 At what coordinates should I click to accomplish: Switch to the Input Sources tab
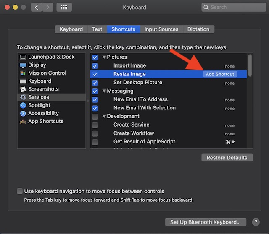coord(161,29)
